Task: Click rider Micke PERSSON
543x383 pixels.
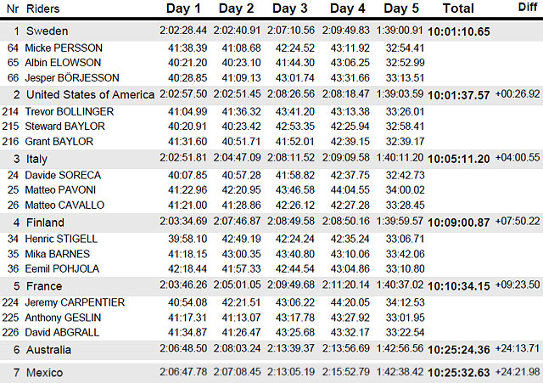Action: (x=64, y=48)
